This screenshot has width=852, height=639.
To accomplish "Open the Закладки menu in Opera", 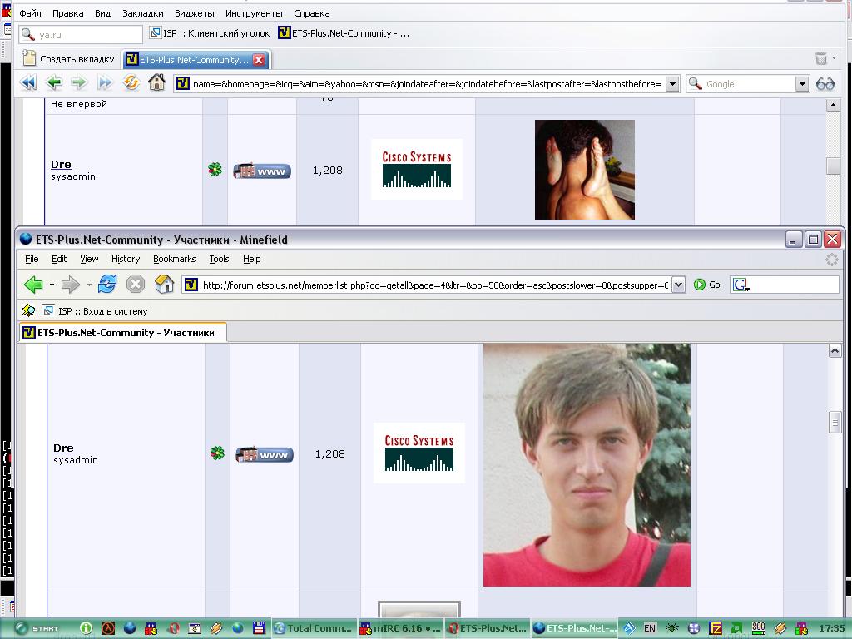I will [142, 13].
